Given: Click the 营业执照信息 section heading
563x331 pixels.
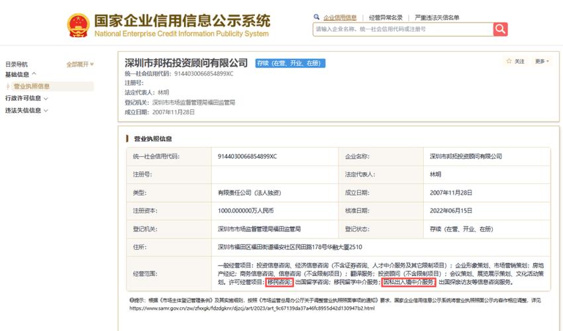Looking at the screenshot, I should click(152, 138).
